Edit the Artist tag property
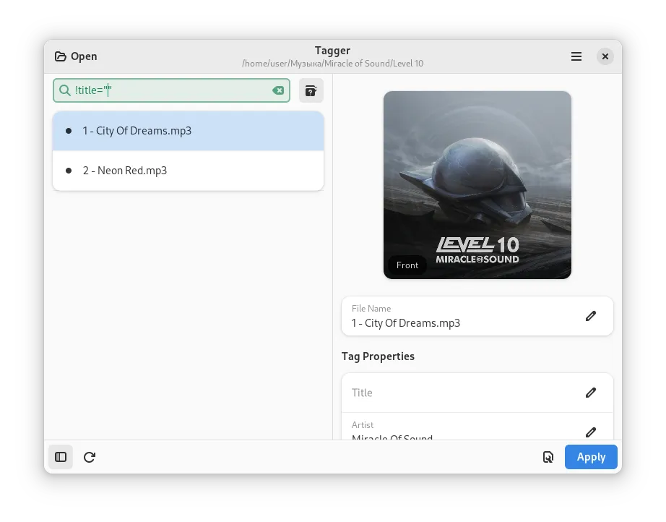The height and width of the screenshot is (522, 666). click(590, 432)
